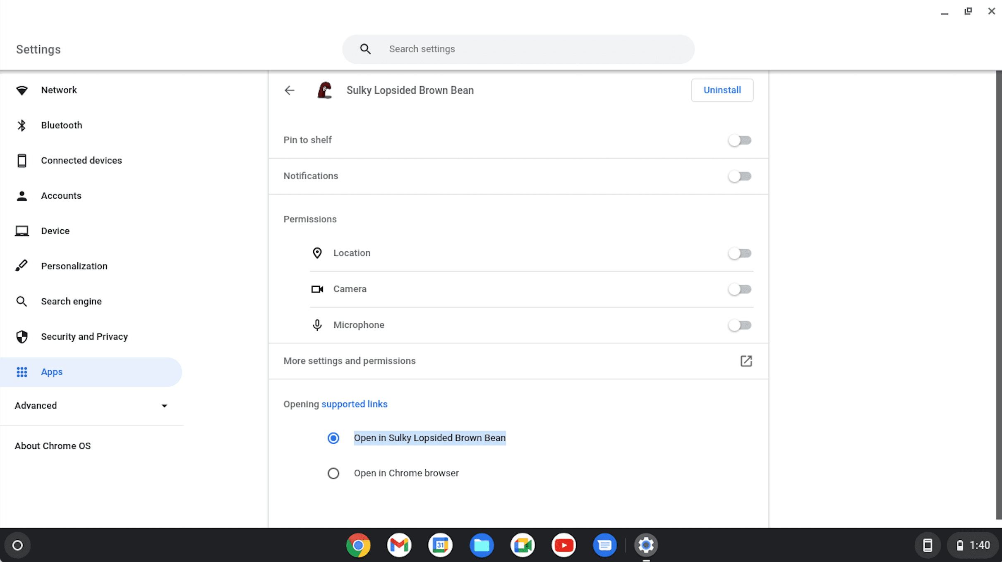Click the Google Meet taskbar icon
Screen dimensions: 1002x562
click(522, 545)
